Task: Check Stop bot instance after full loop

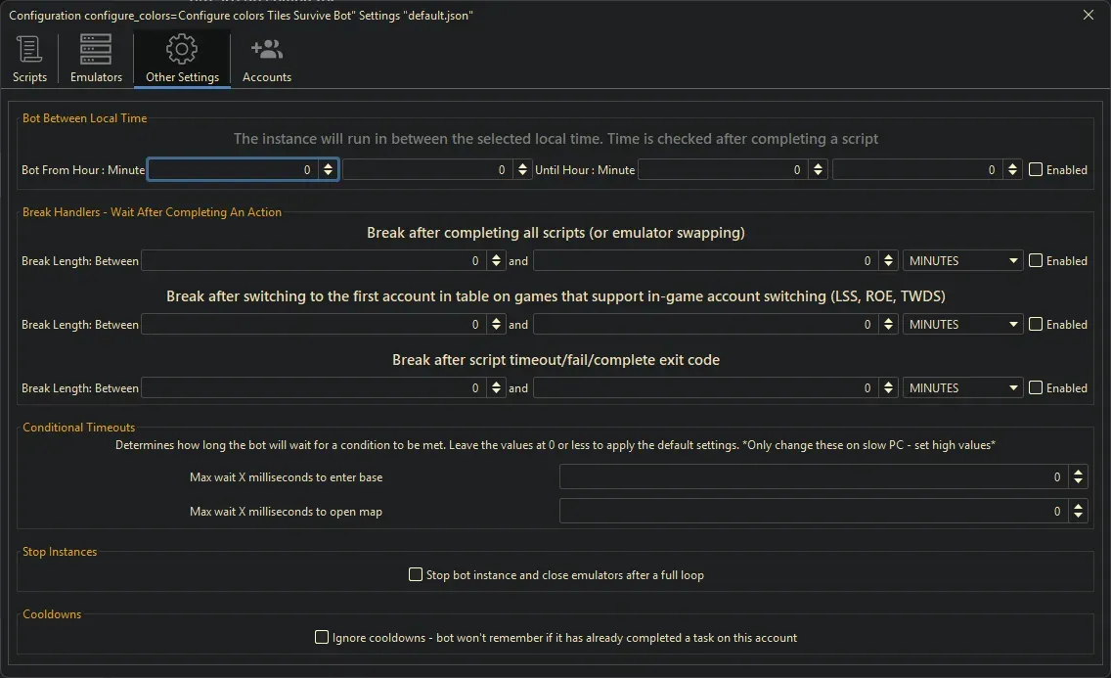Action: tap(416, 574)
